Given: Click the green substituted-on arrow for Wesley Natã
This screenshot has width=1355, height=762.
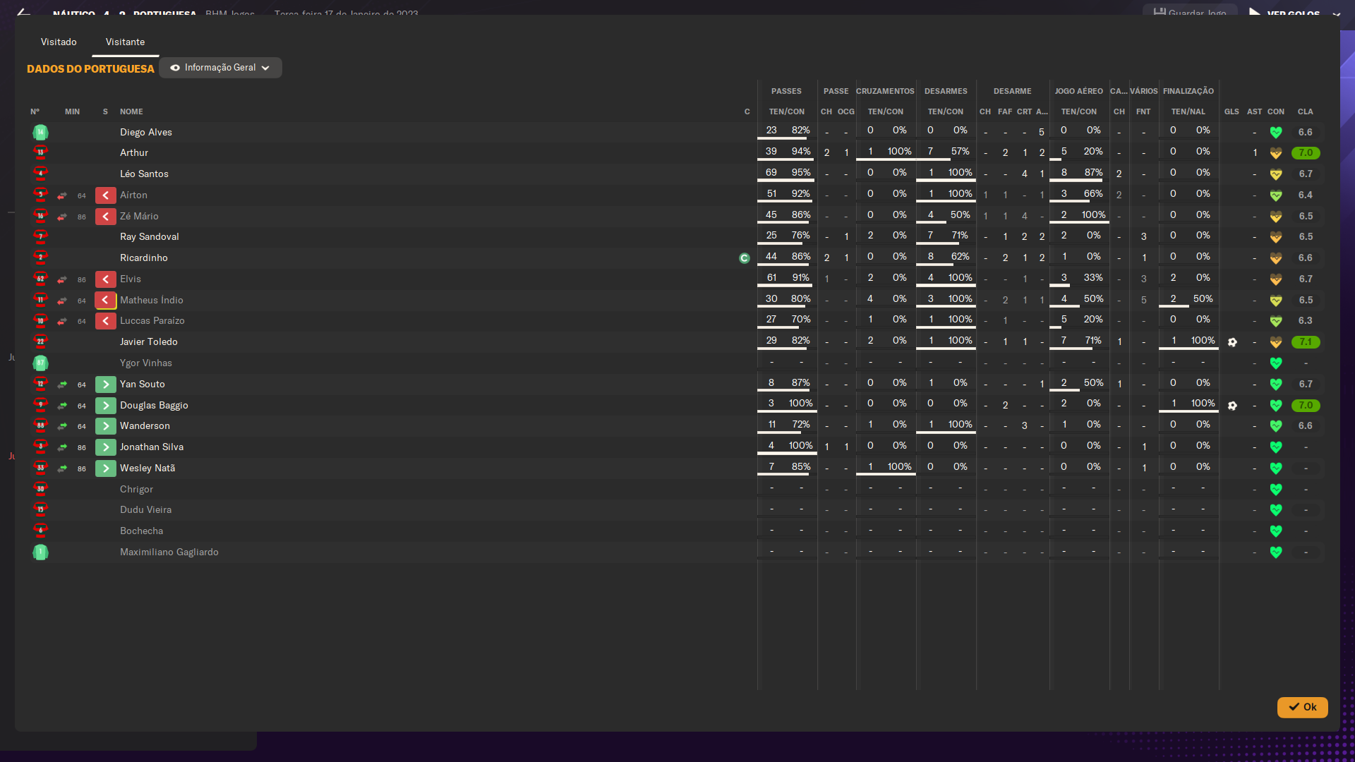Looking at the screenshot, I should pyautogui.click(x=106, y=468).
